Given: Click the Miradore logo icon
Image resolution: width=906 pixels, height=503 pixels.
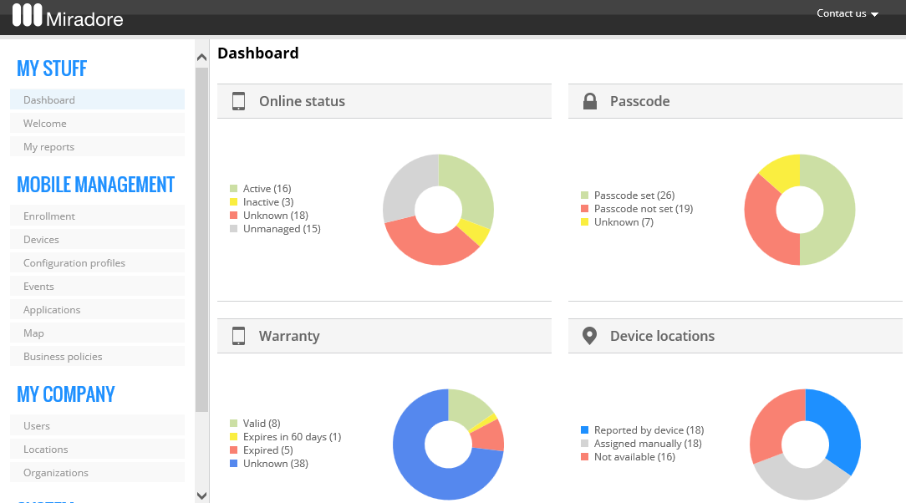Looking at the screenshot, I should point(27,15).
